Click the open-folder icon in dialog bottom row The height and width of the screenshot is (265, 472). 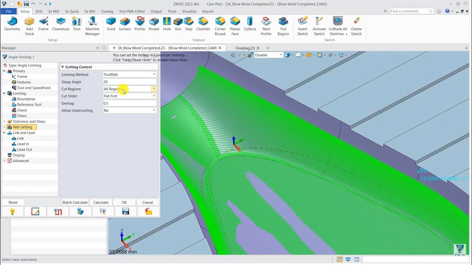pos(148,212)
